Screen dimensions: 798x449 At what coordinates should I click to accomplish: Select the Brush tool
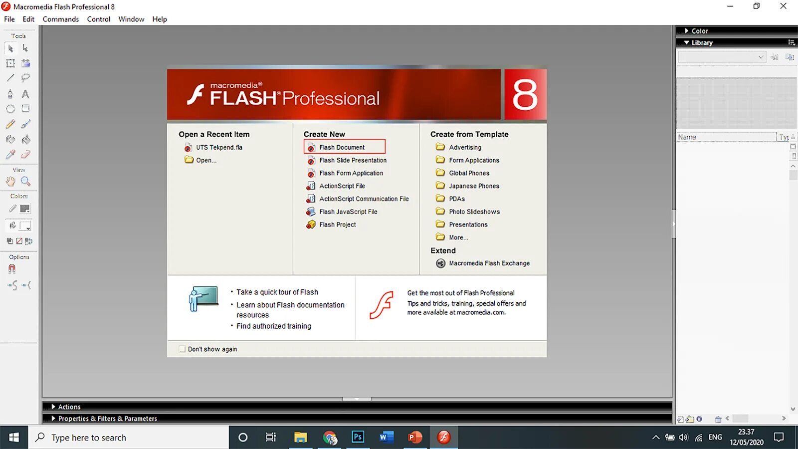tap(25, 124)
